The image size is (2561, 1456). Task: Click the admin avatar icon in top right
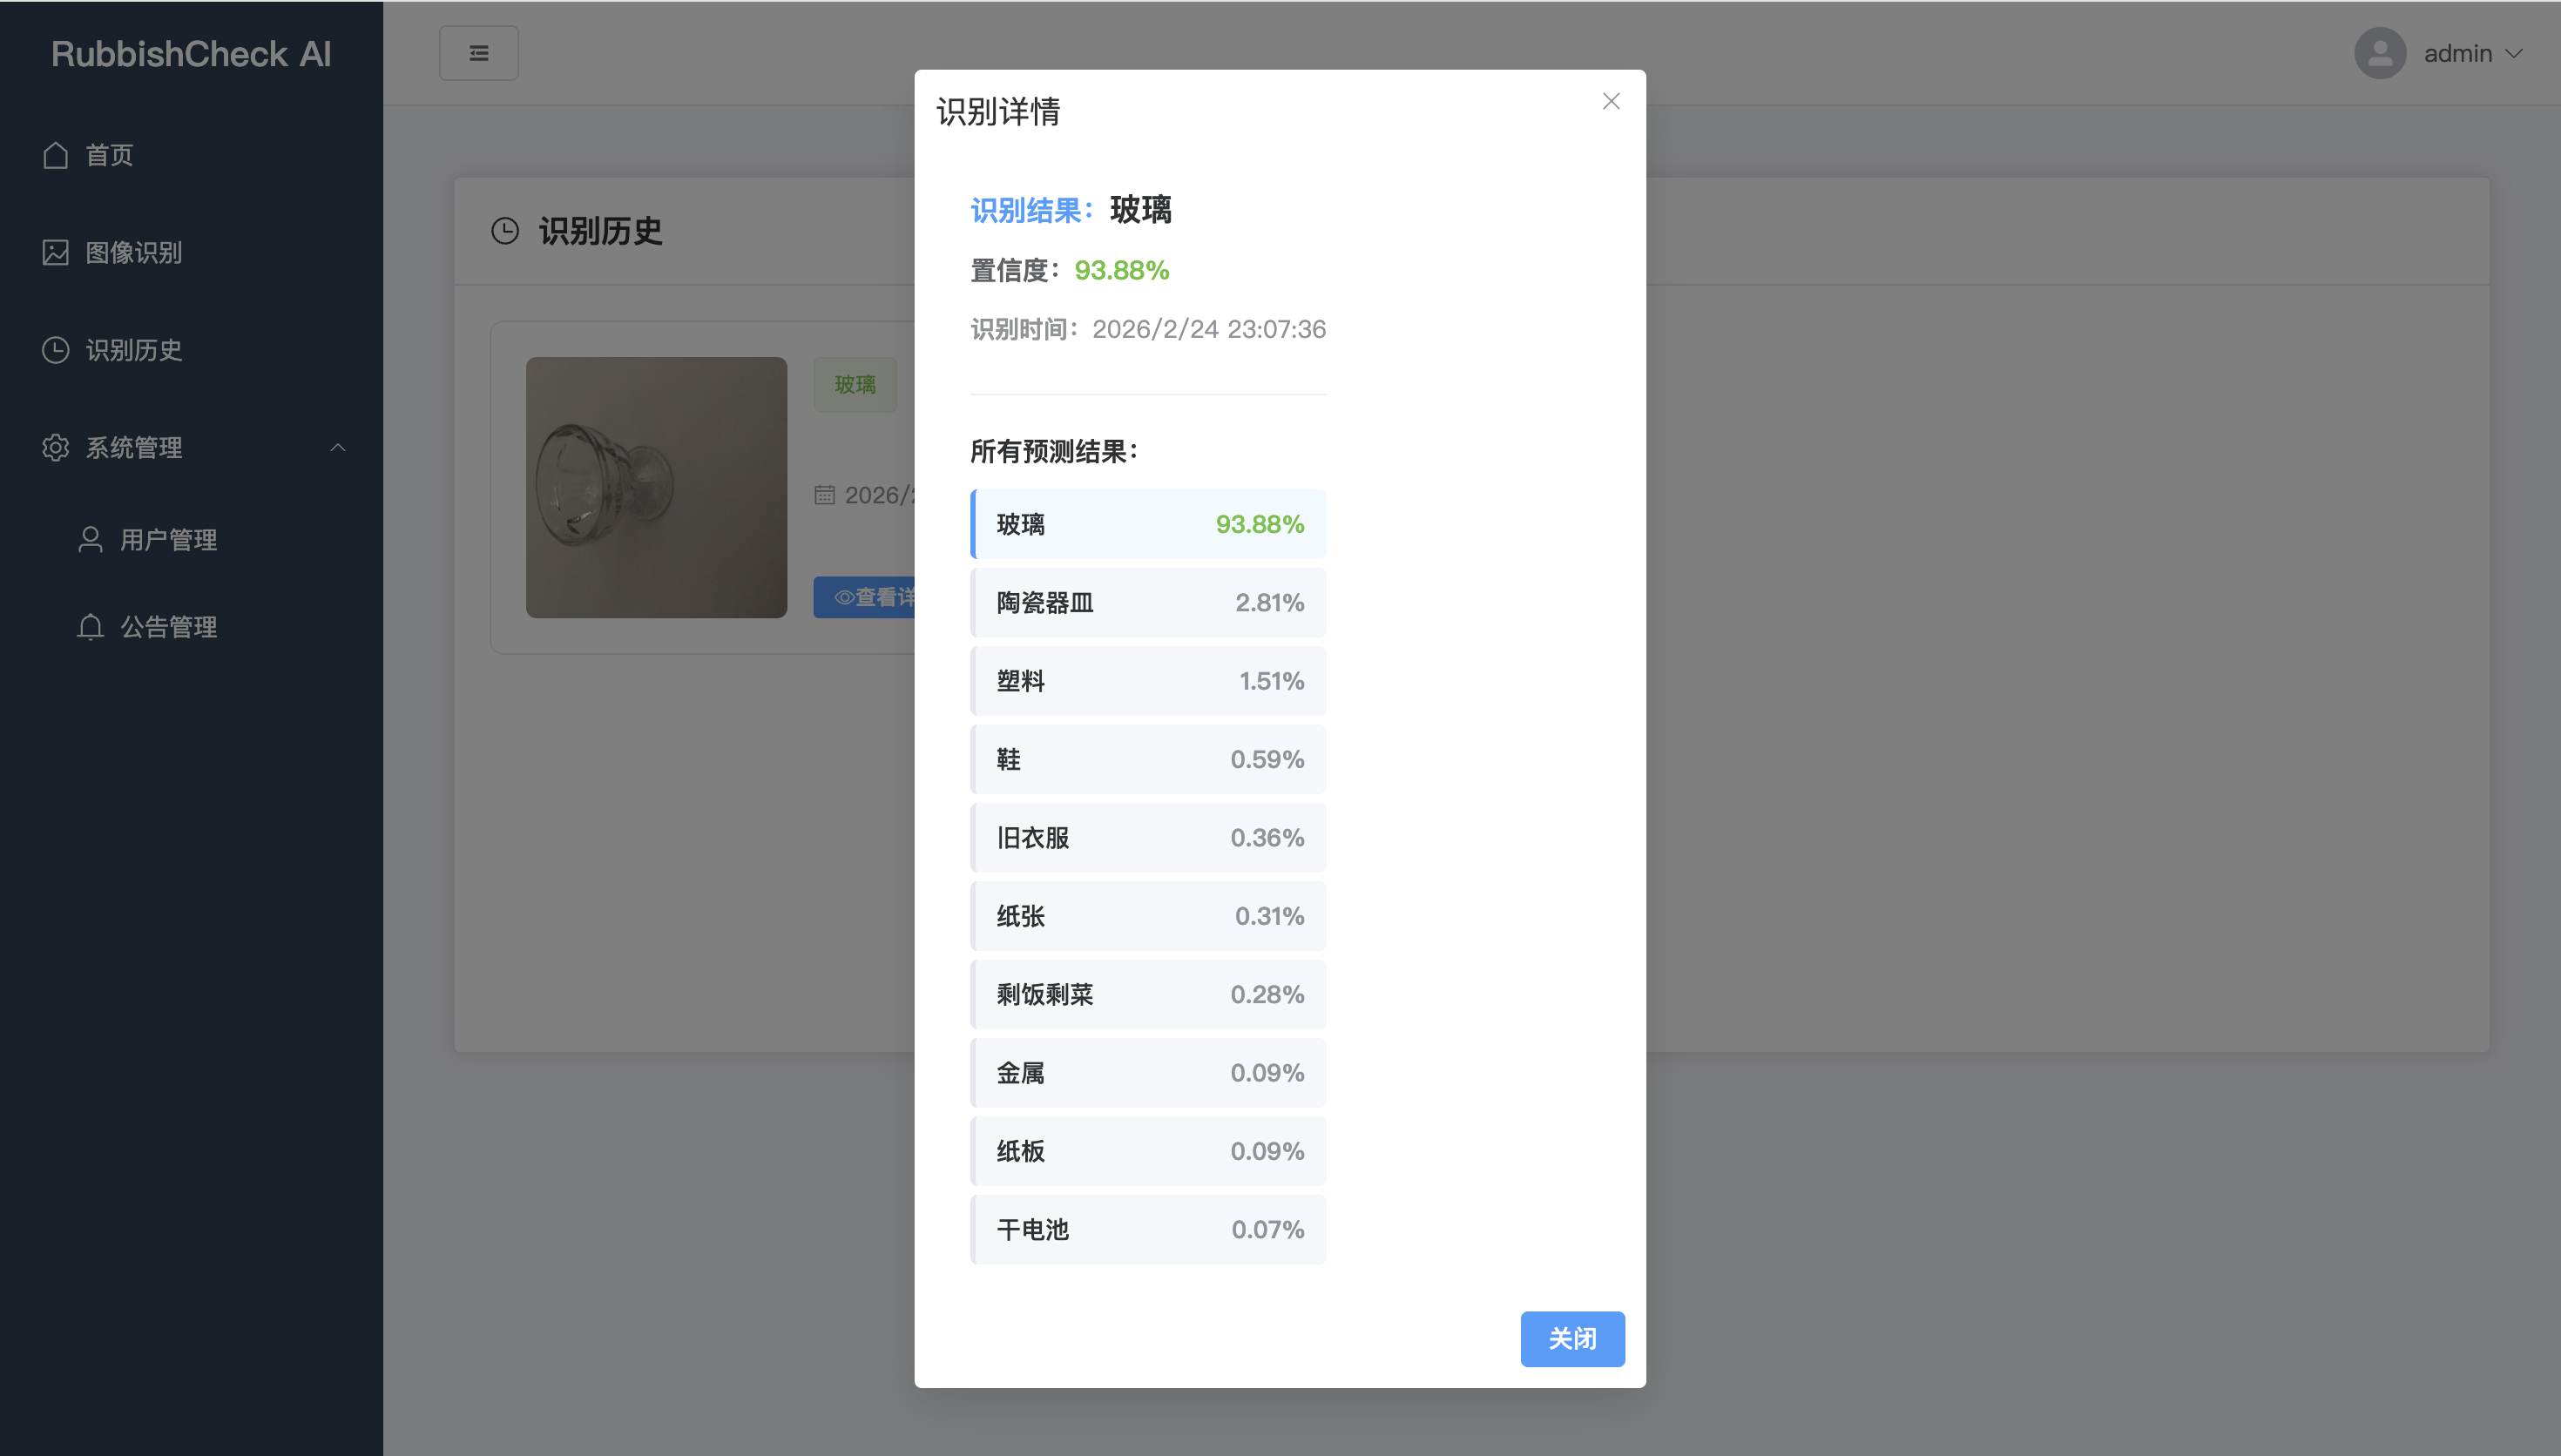tap(2381, 53)
